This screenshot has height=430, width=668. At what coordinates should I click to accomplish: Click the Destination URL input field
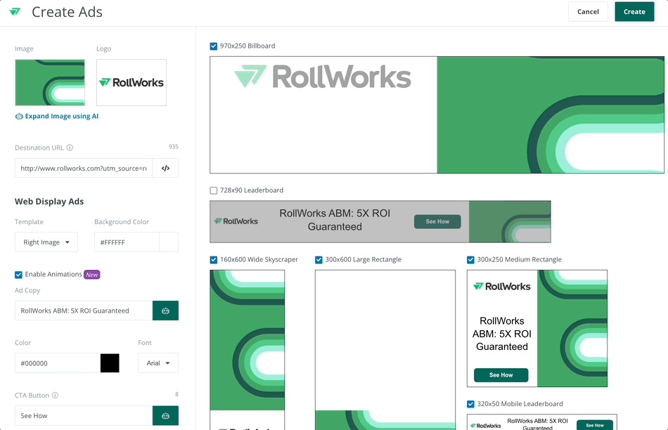[x=84, y=168]
